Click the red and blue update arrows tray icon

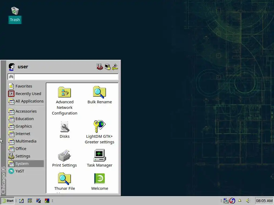(x=232, y=201)
